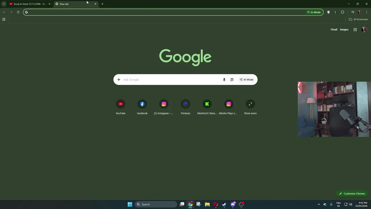Open the Extensions puzzle menu

(x=343, y=12)
